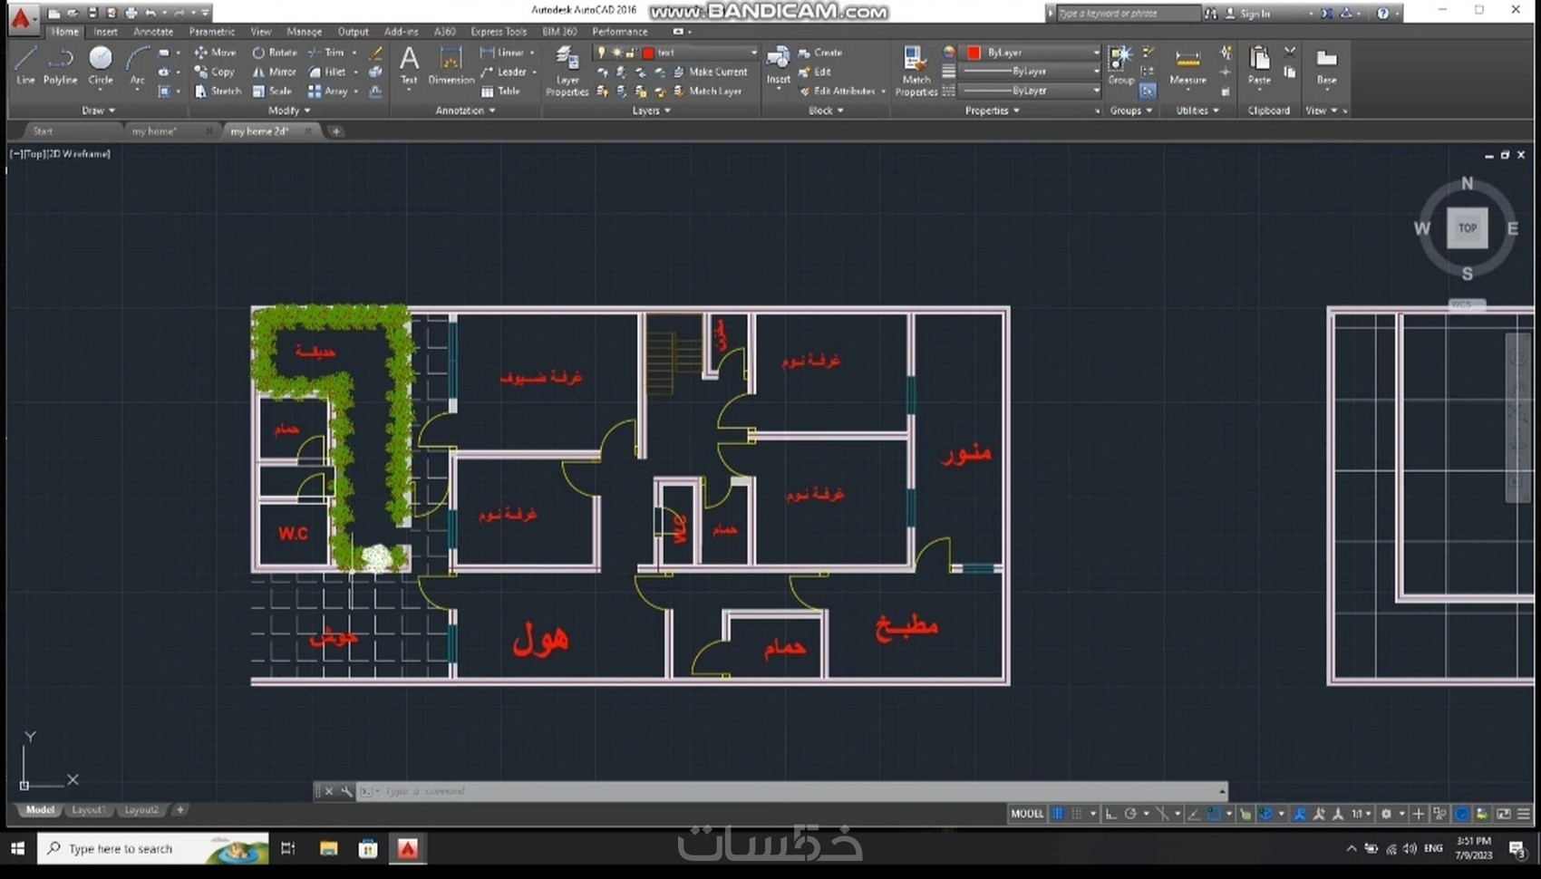This screenshot has height=879, width=1541.
Task: Open the Annotate ribbon tab
Action: [x=153, y=32]
